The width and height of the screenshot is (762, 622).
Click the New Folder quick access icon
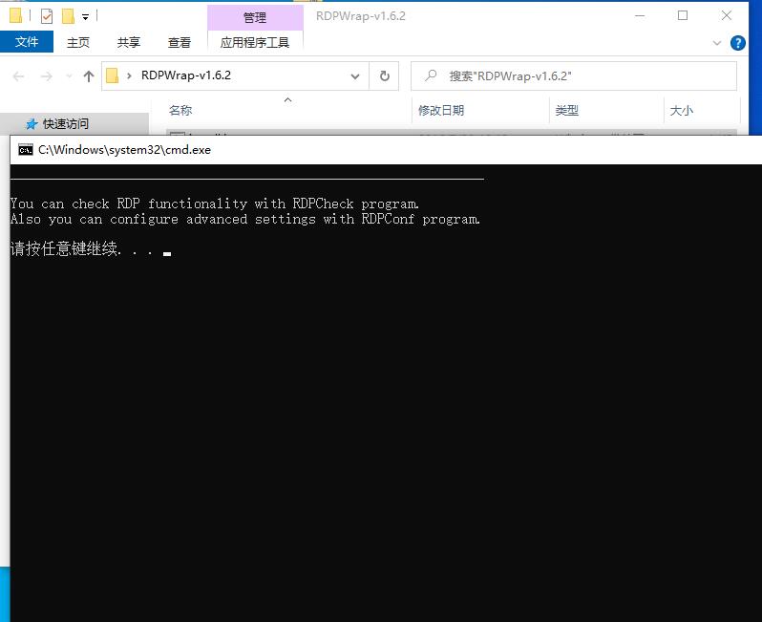tap(68, 16)
